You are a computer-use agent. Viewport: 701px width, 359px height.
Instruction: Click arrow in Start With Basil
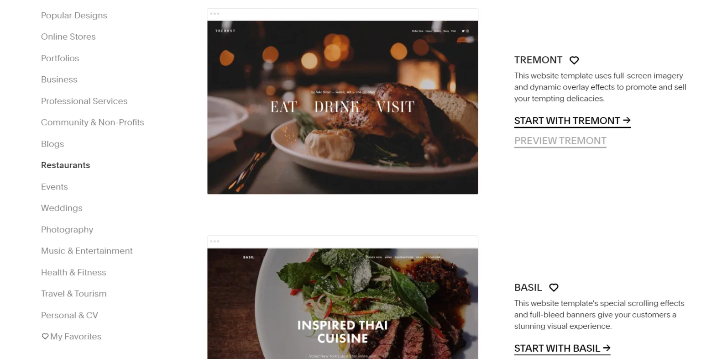(x=607, y=348)
